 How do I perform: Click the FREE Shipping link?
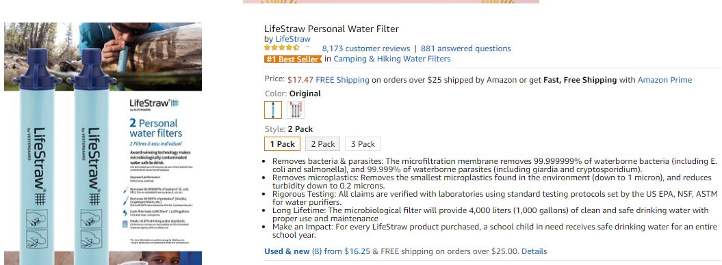click(x=342, y=80)
